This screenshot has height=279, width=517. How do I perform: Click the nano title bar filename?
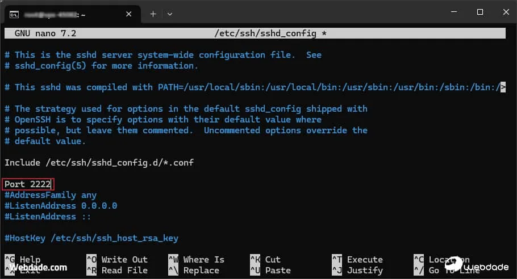click(x=265, y=33)
